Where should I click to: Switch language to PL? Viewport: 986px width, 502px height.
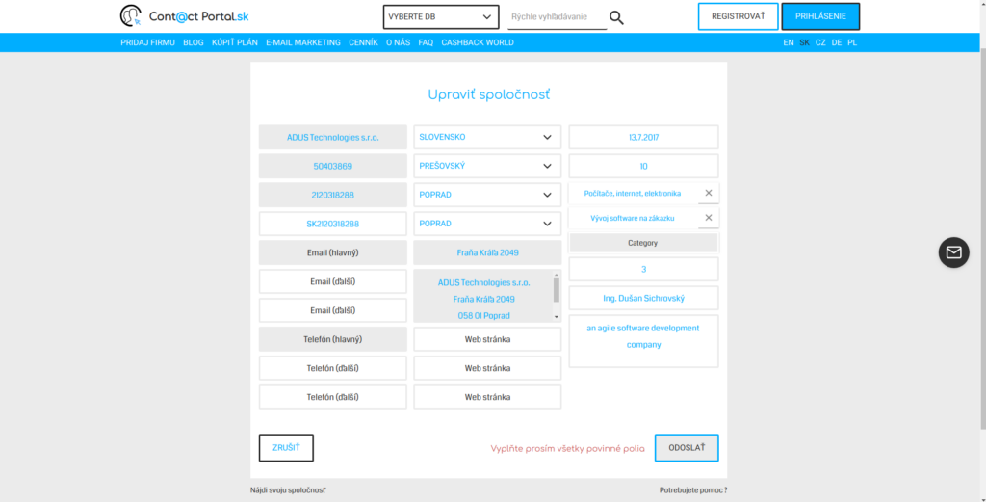tap(852, 42)
